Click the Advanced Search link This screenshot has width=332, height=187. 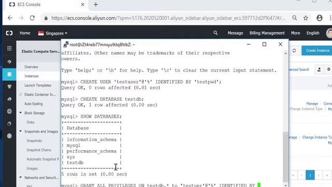[x=299, y=70]
